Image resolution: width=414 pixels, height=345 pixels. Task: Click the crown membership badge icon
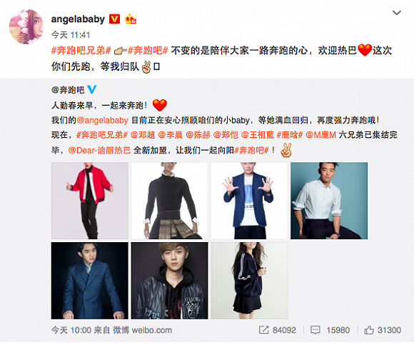click(130, 19)
